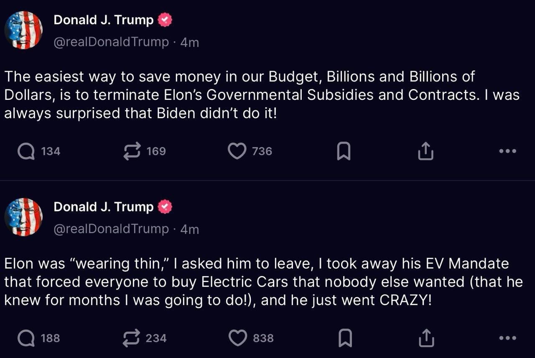This screenshot has height=358, width=535.
Task: Share the Budget subsidies post
Action: point(425,151)
